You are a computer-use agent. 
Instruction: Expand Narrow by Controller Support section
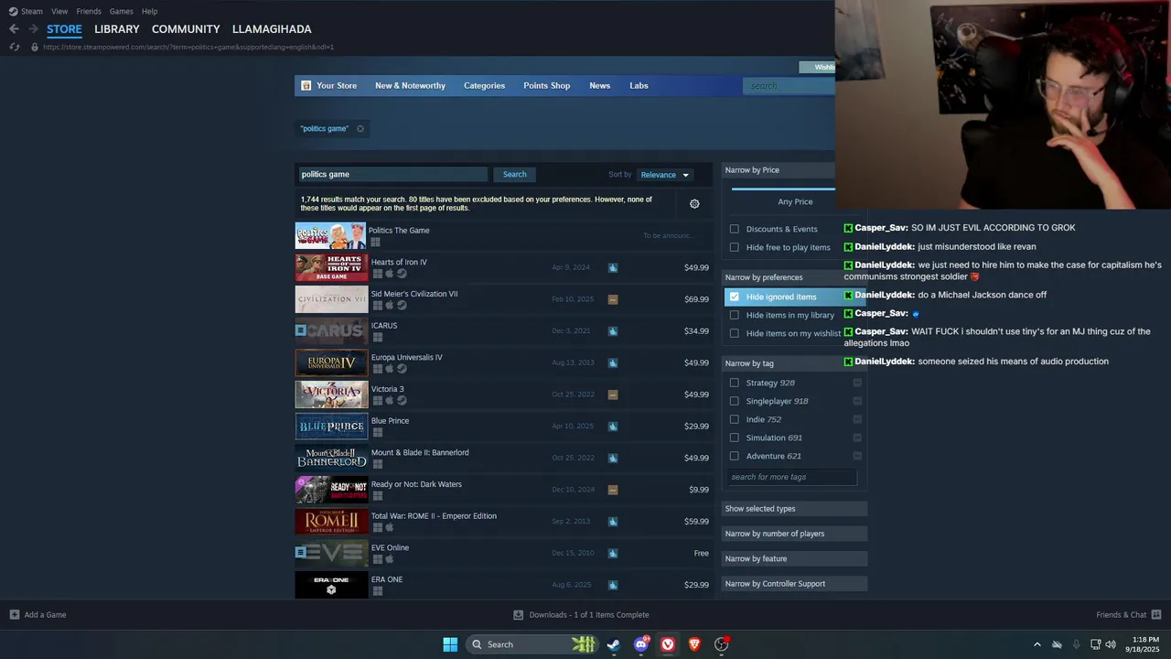[x=794, y=584]
